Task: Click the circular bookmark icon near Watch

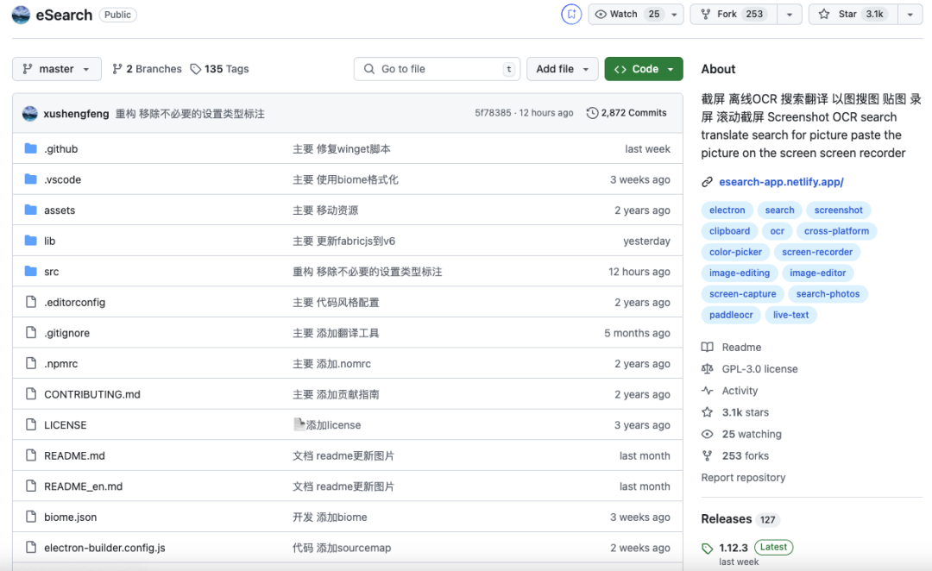Action: coord(571,15)
